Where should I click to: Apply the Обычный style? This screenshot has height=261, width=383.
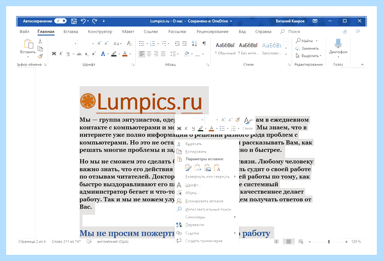[225, 49]
